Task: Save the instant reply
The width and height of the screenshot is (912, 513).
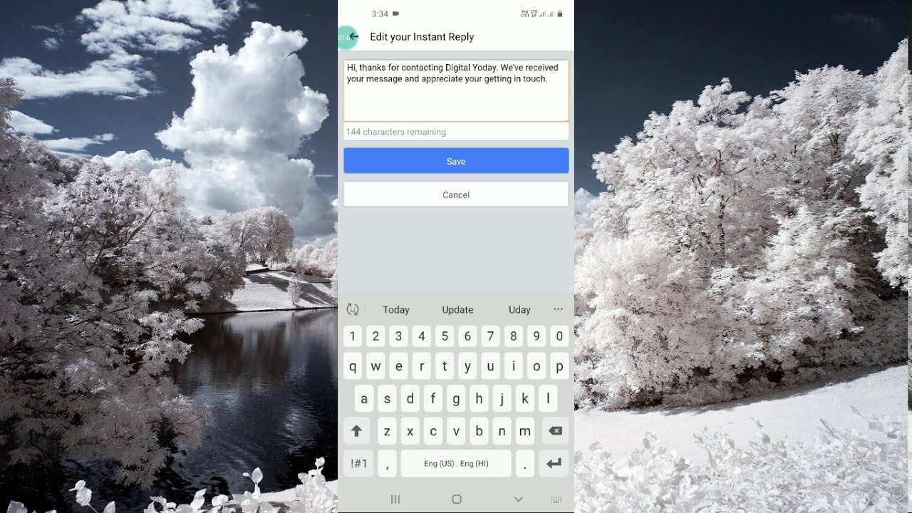Action: (x=456, y=161)
